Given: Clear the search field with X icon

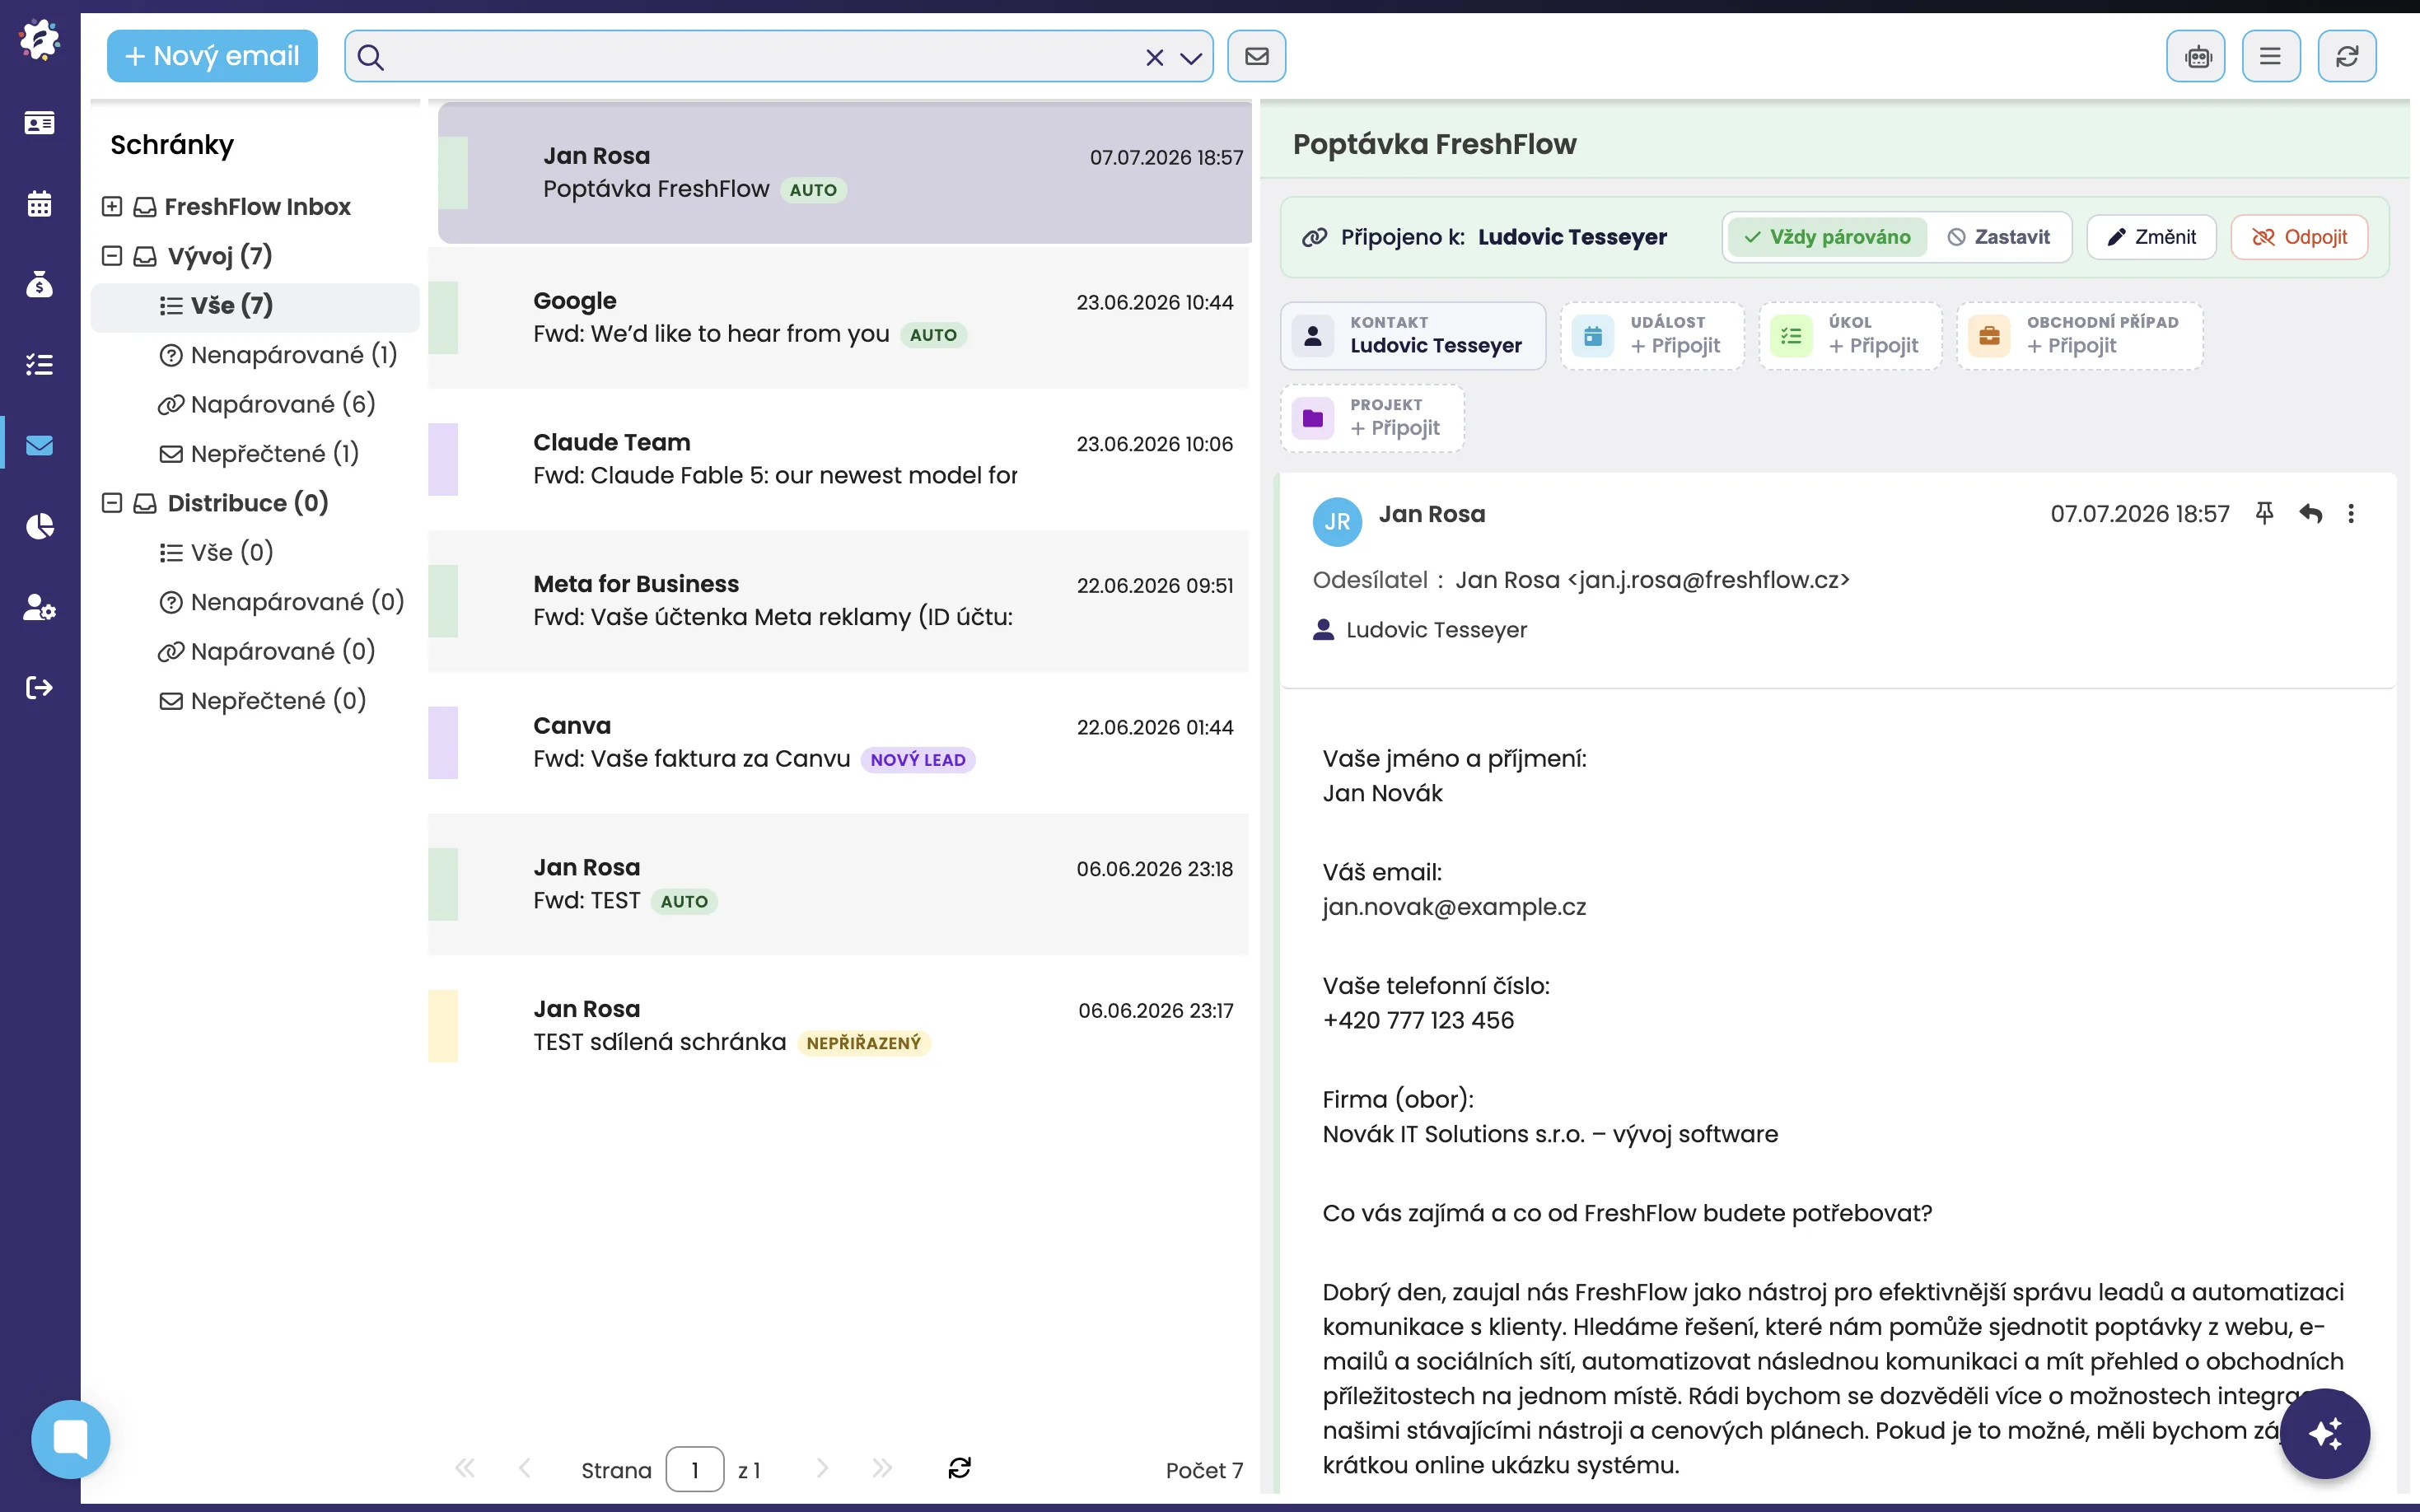Looking at the screenshot, I should tap(1154, 57).
